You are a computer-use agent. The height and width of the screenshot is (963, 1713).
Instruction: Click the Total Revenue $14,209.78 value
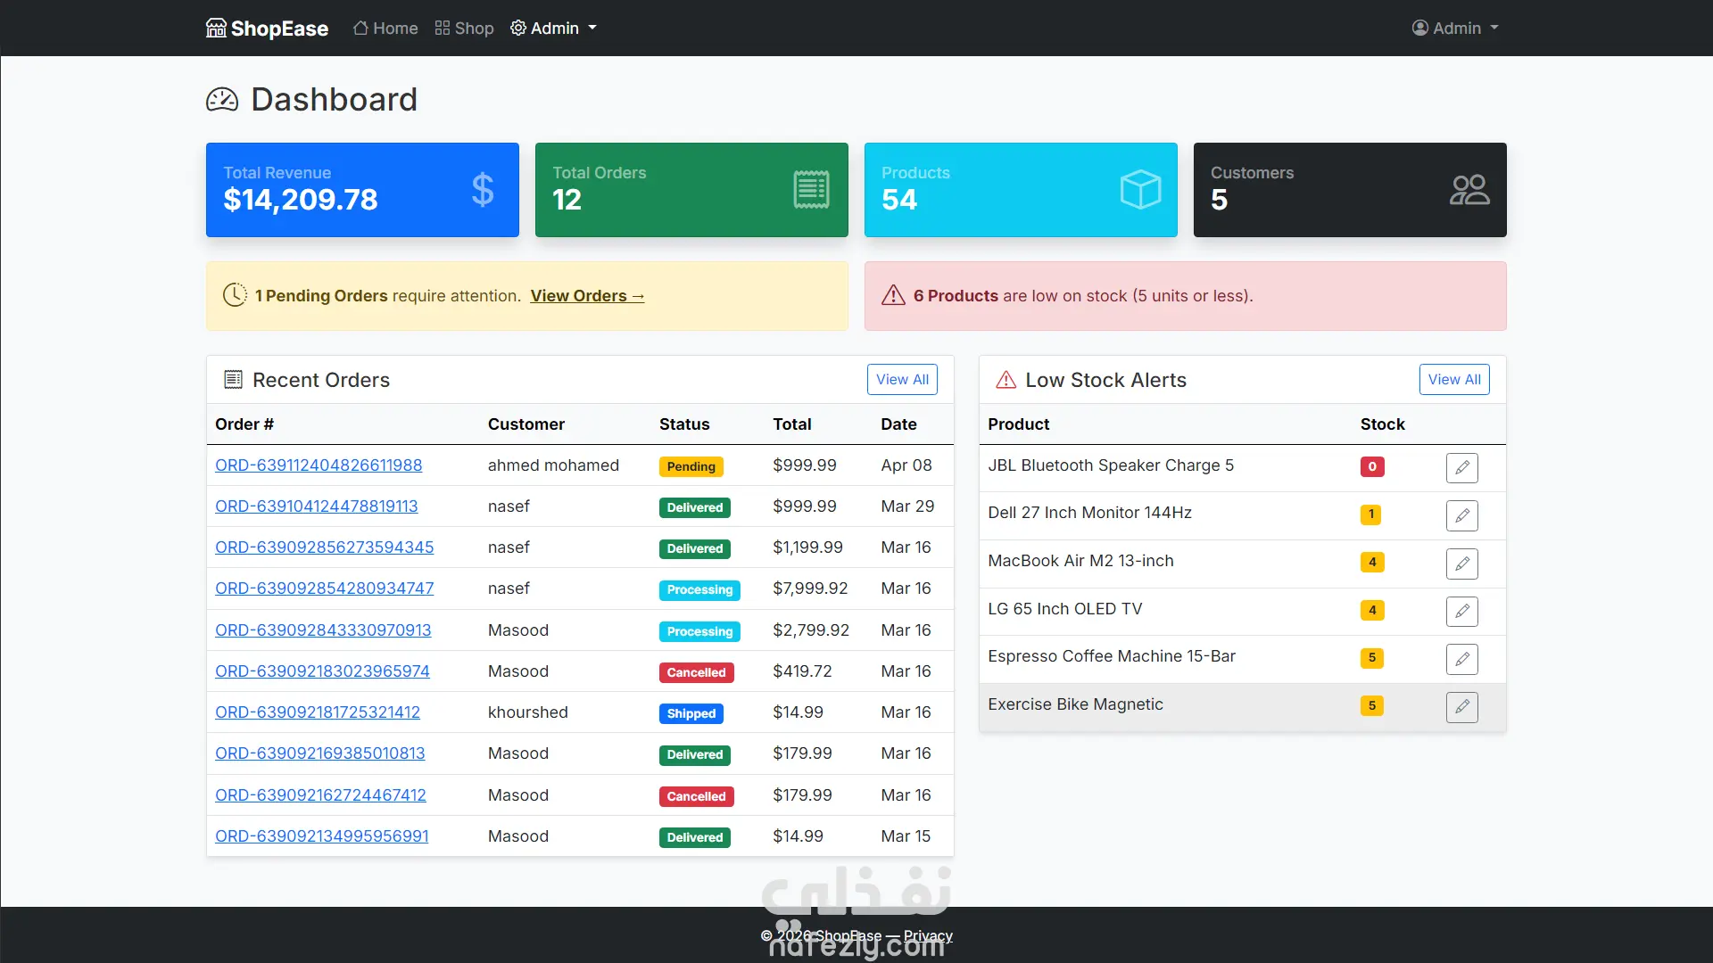[301, 200]
